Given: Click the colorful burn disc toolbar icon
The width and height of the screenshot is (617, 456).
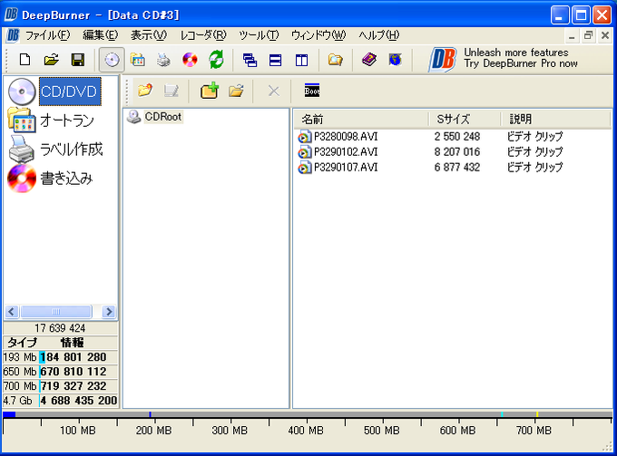Looking at the screenshot, I should point(190,60).
